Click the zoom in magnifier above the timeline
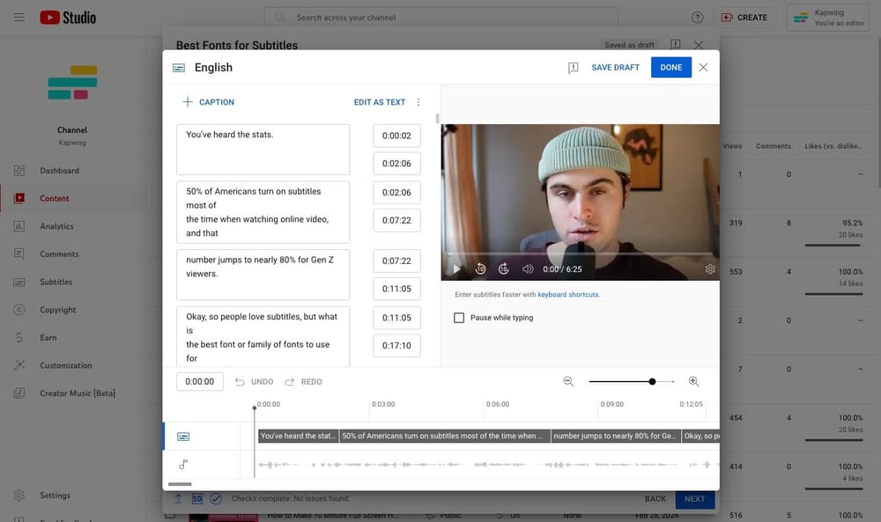Image resolution: width=881 pixels, height=522 pixels. [x=694, y=381]
